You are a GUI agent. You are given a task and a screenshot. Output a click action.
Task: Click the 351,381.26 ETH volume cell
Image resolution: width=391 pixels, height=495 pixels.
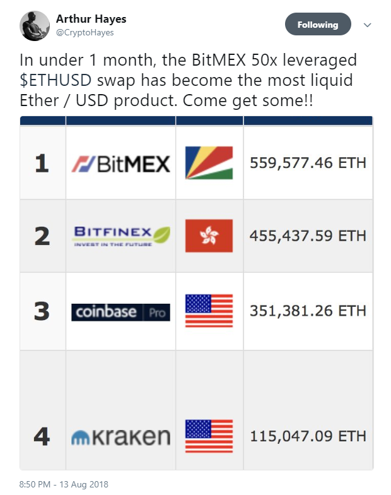308,311
